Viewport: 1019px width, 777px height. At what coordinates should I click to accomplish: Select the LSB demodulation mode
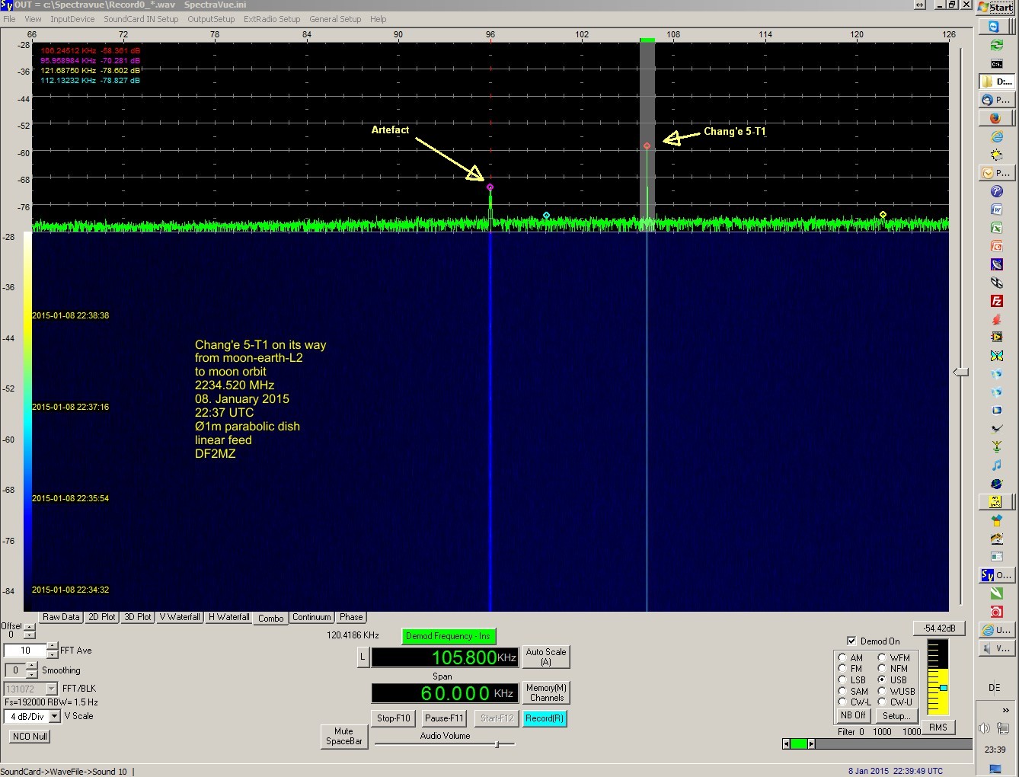[842, 679]
